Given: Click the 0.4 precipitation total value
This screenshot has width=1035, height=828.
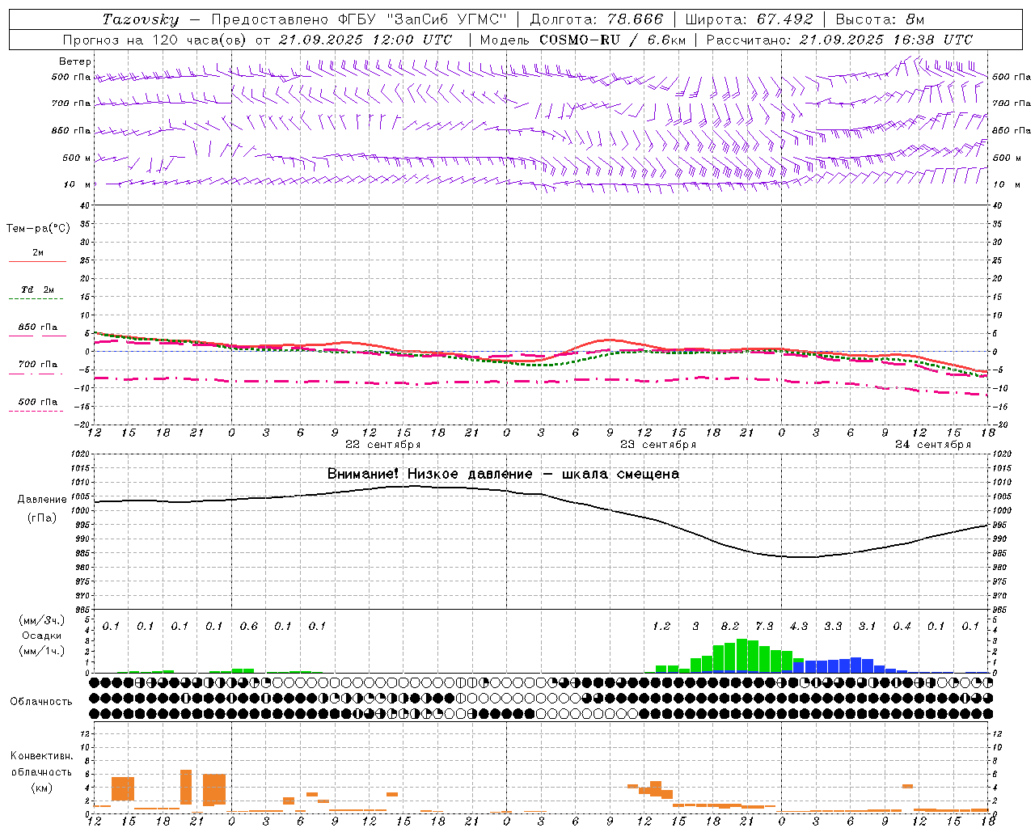Looking at the screenshot, I should 902,627.
